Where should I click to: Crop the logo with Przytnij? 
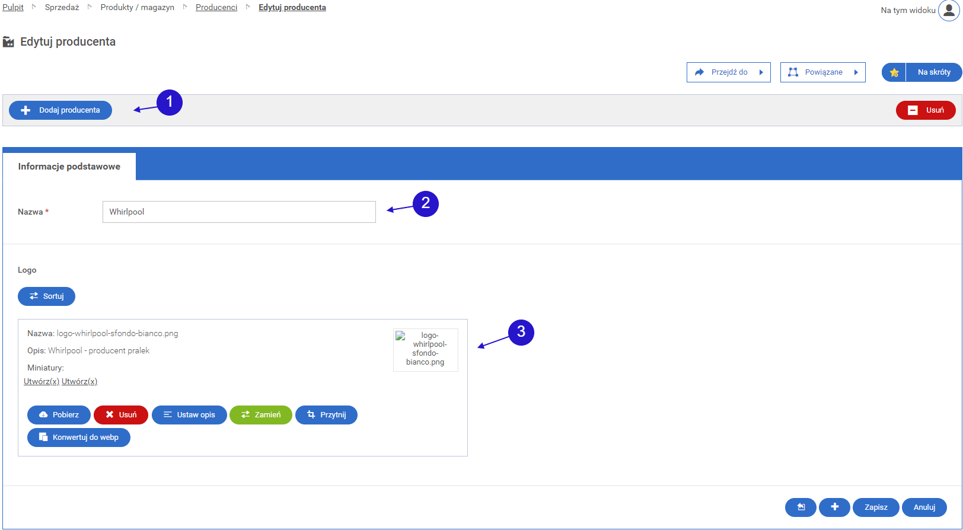click(326, 415)
